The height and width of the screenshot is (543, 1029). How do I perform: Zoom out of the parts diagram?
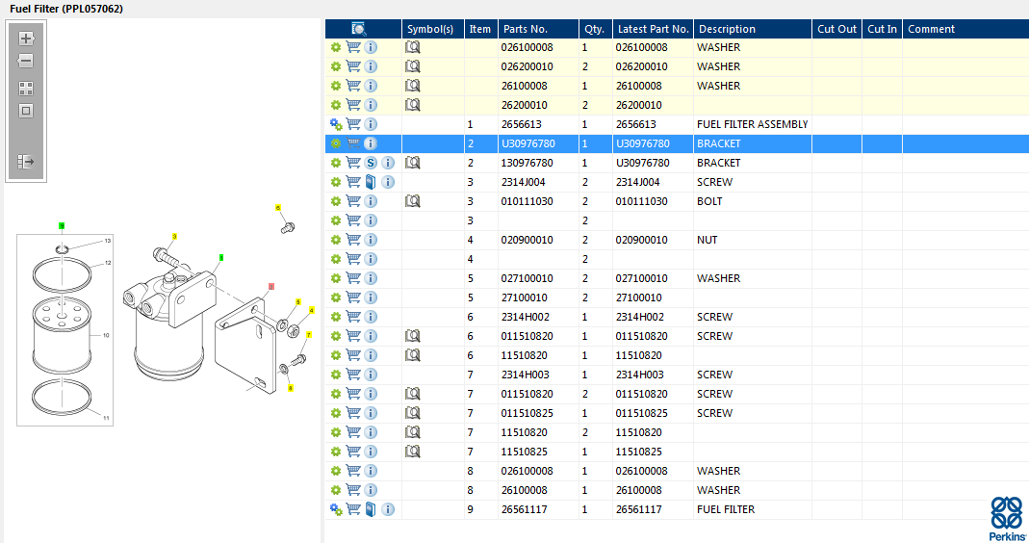pyautogui.click(x=26, y=61)
